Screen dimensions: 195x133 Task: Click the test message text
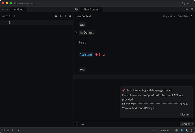pos(82,42)
